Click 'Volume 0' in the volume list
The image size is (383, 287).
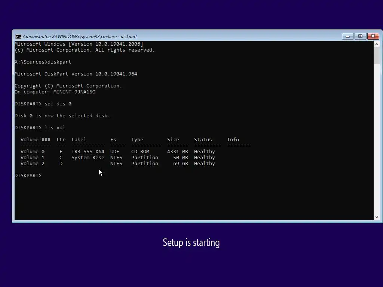[x=33, y=152]
